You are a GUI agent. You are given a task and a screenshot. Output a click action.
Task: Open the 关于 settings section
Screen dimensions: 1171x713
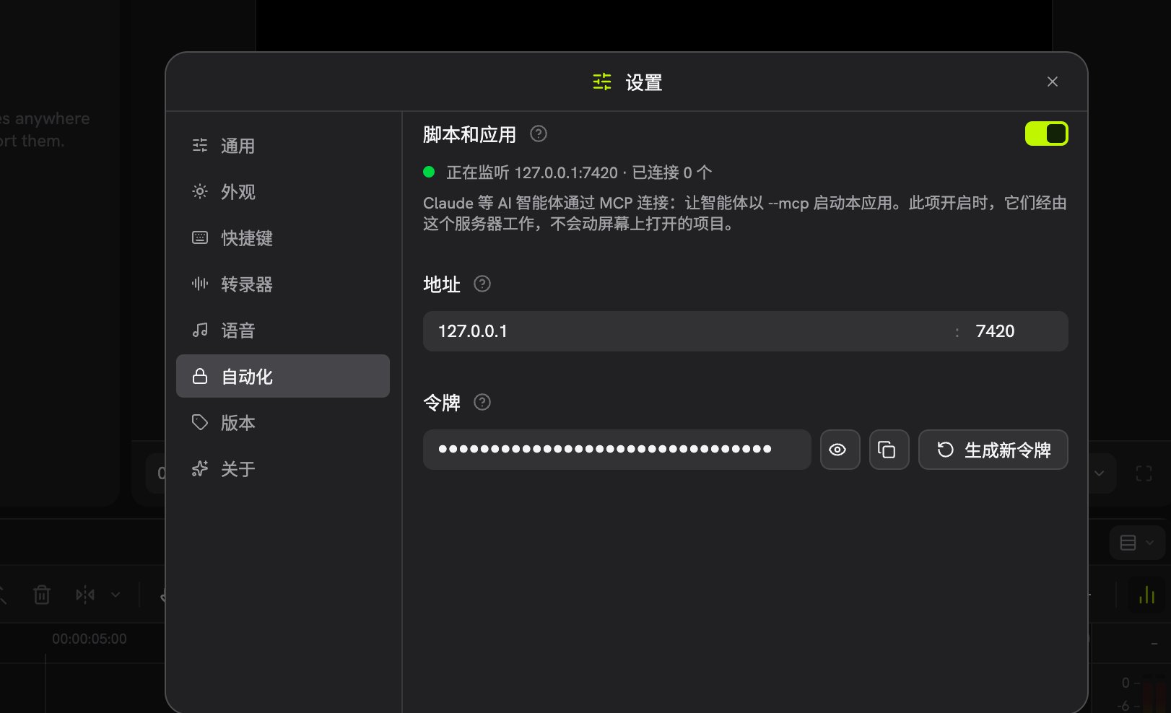tap(282, 469)
